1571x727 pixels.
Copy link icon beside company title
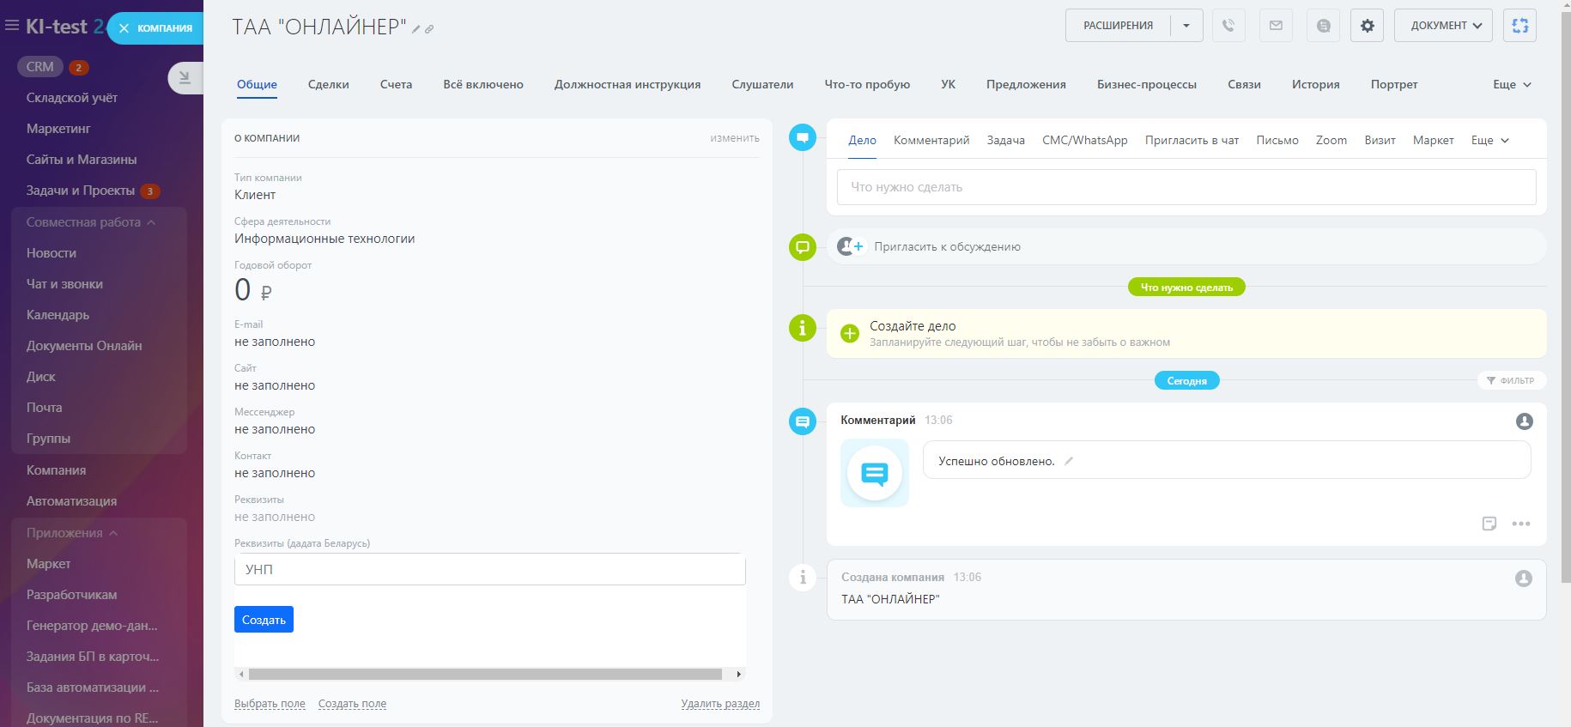click(x=429, y=29)
